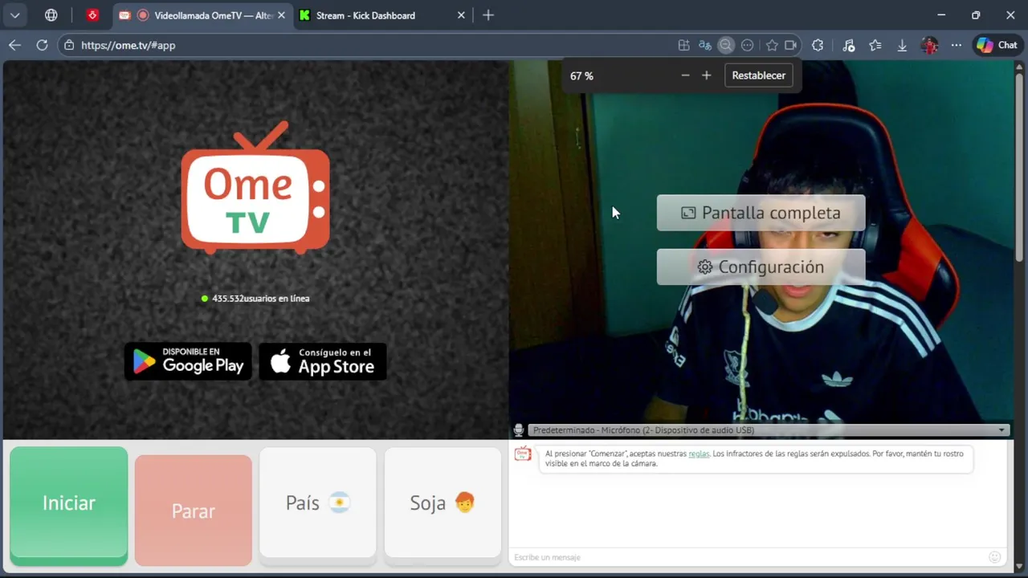Click Pantalla completa button
Viewport: 1028px width, 578px height.
click(x=761, y=213)
